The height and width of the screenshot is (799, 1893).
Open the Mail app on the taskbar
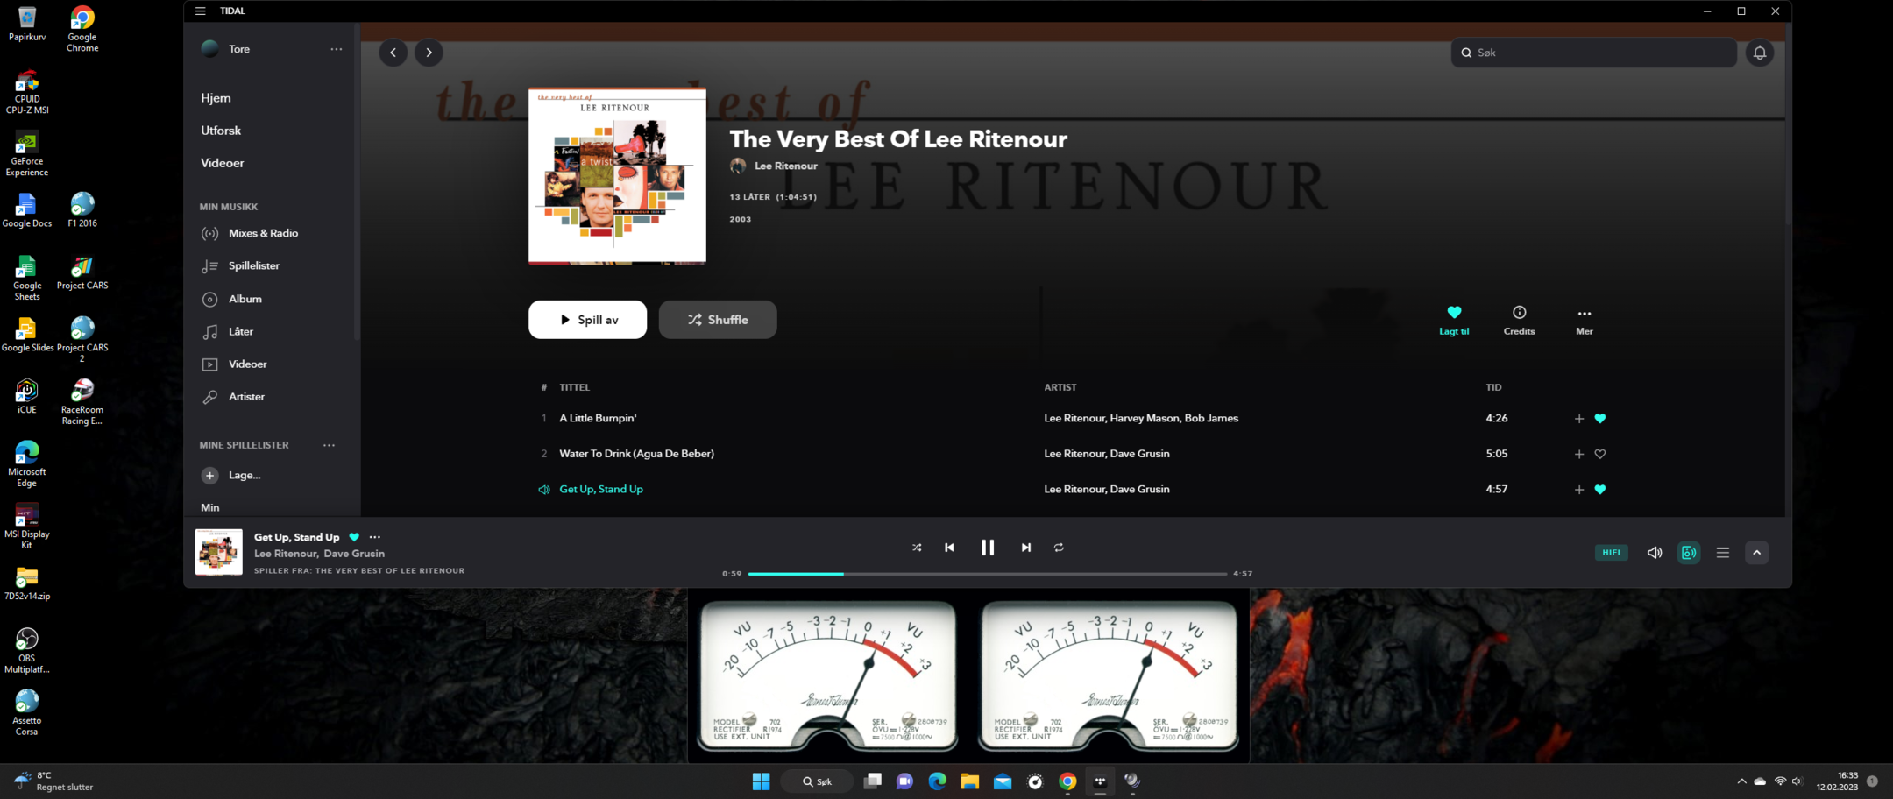pos(1002,781)
